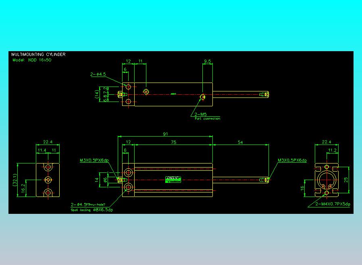Select the 2-M5 callout label

pos(200,114)
